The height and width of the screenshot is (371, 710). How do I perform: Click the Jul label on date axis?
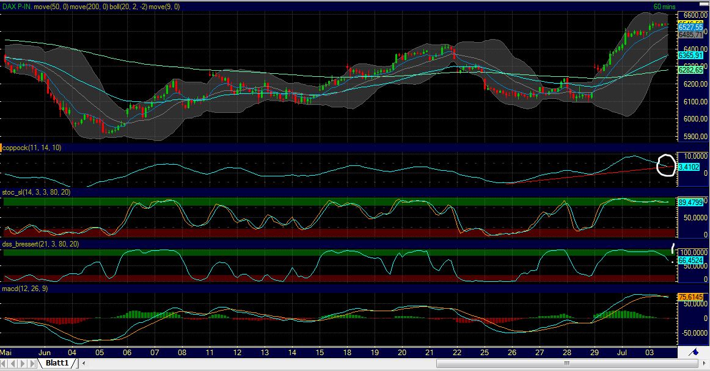[x=621, y=353]
